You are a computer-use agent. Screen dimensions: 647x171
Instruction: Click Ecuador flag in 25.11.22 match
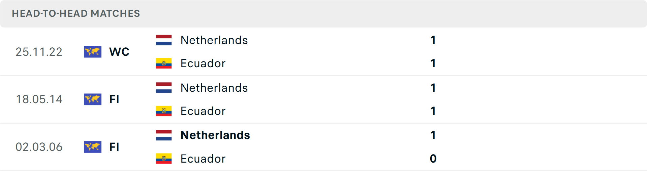click(x=164, y=63)
